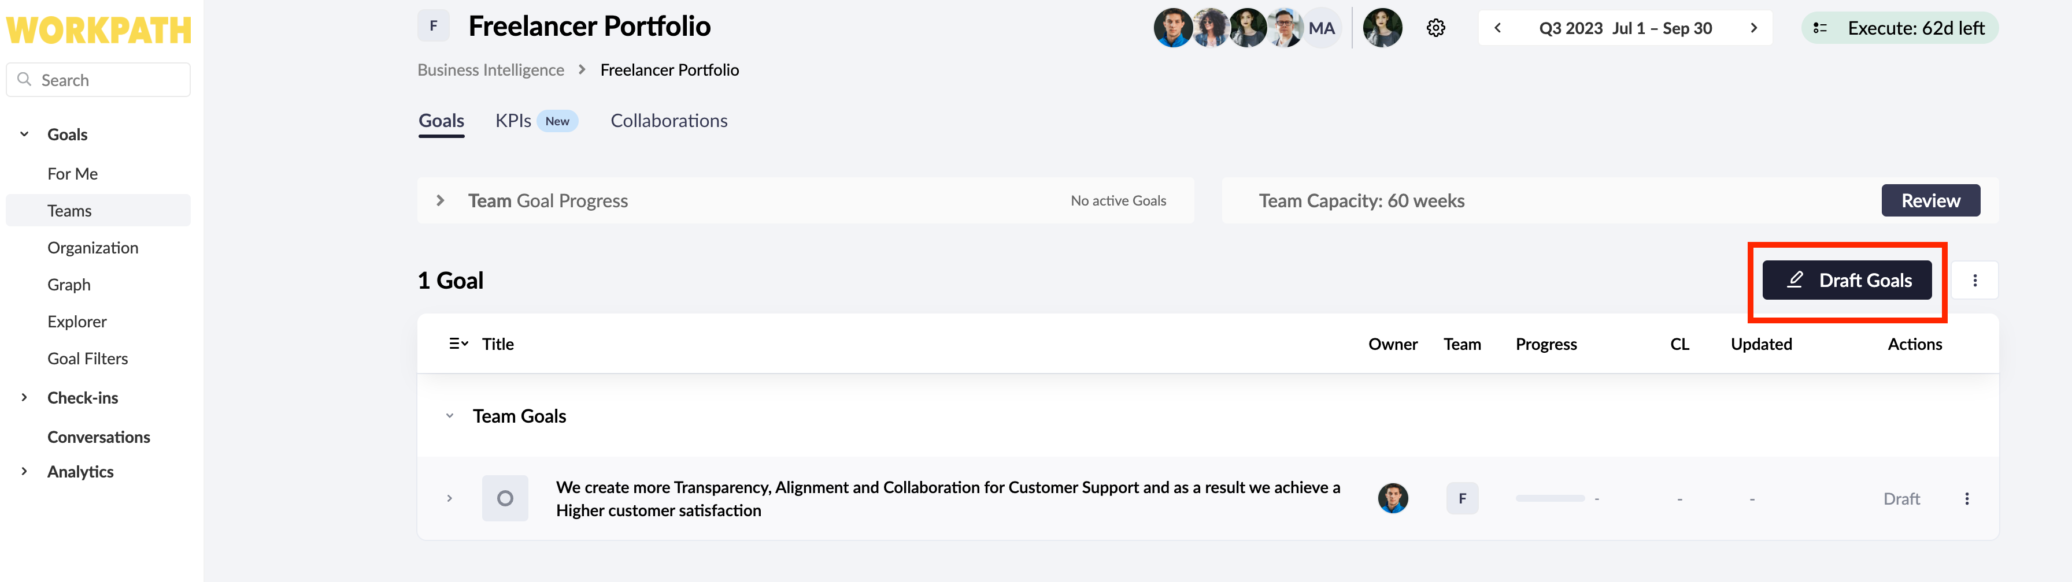Go to next quarter arrow
Image resolution: width=2072 pixels, height=582 pixels.
(x=1754, y=28)
